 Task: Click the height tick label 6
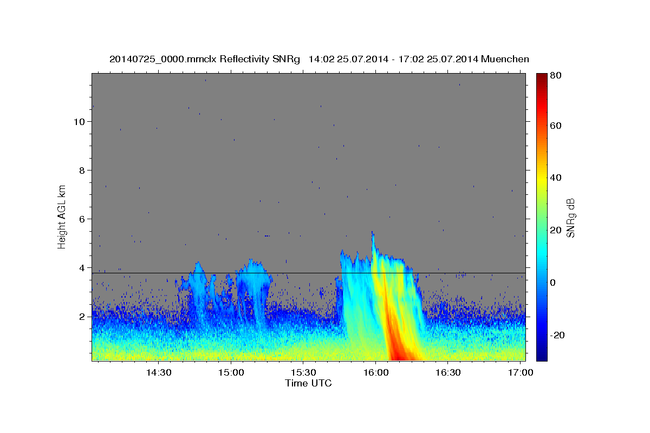82,219
